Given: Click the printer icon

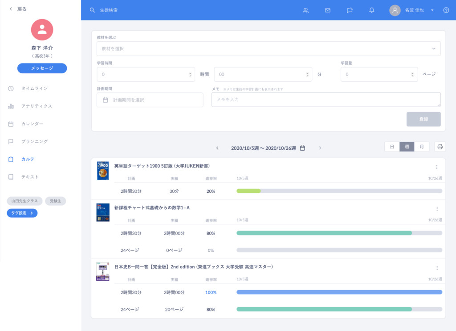Looking at the screenshot, I should (x=440, y=147).
